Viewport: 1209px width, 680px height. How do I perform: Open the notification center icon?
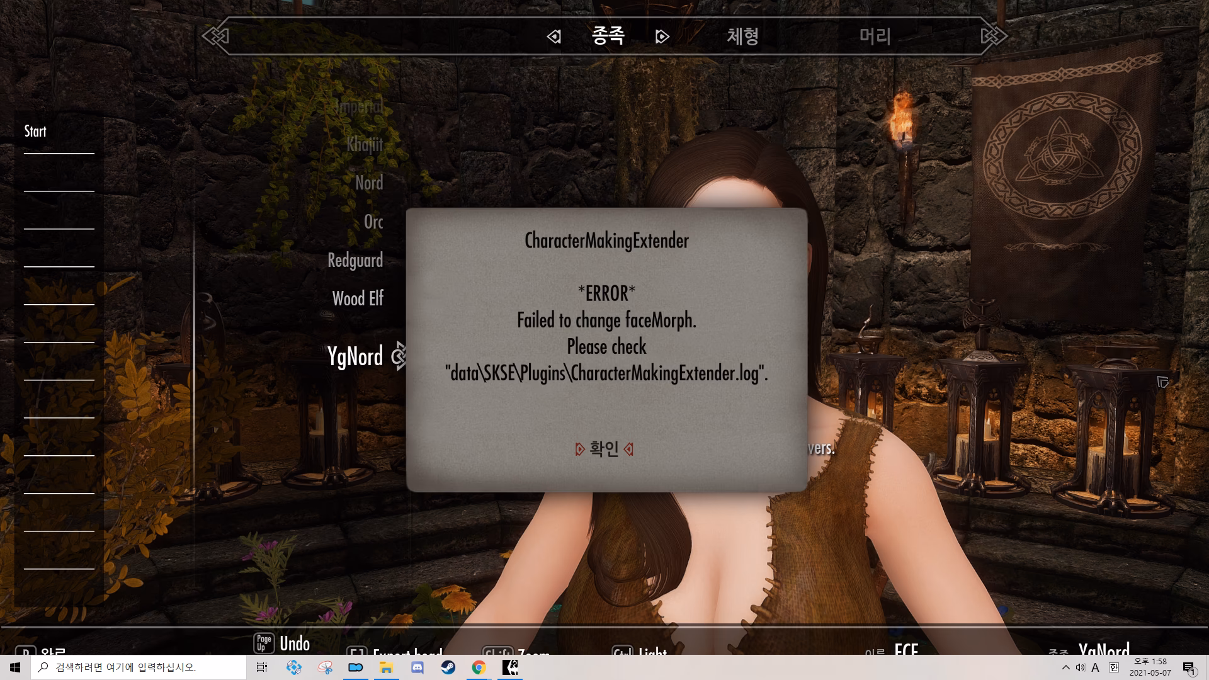[x=1189, y=667]
